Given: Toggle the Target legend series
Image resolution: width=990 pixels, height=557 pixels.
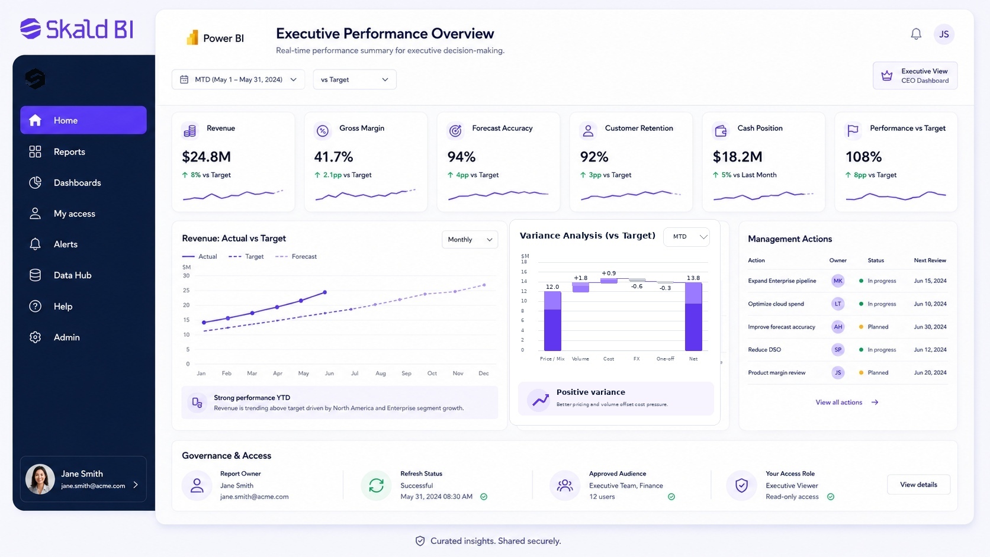Looking at the screenshot, I should [x=246, y=256].
